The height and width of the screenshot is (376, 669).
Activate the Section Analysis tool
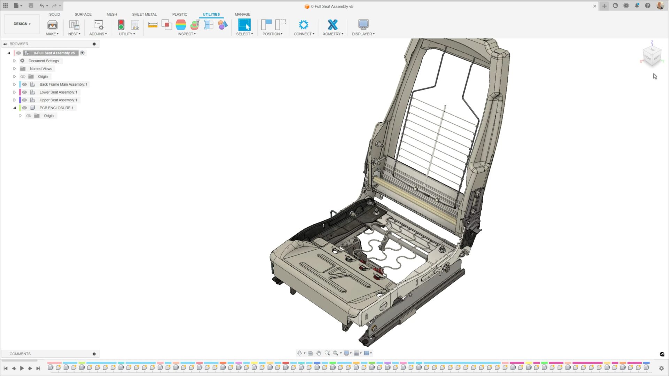point(208,24)
